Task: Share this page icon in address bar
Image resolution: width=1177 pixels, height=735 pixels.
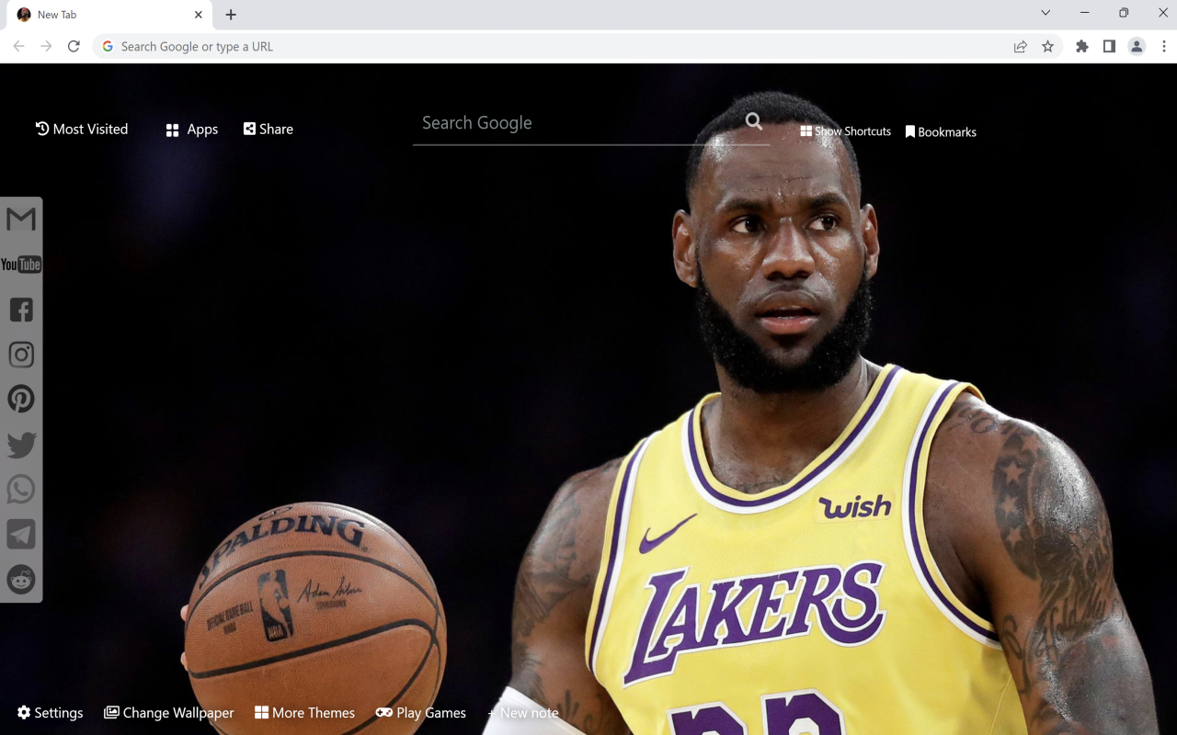Action: (1020, 46)
